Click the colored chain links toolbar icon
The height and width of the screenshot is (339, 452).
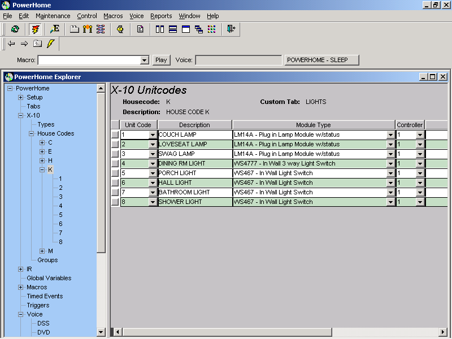point(101,29)
